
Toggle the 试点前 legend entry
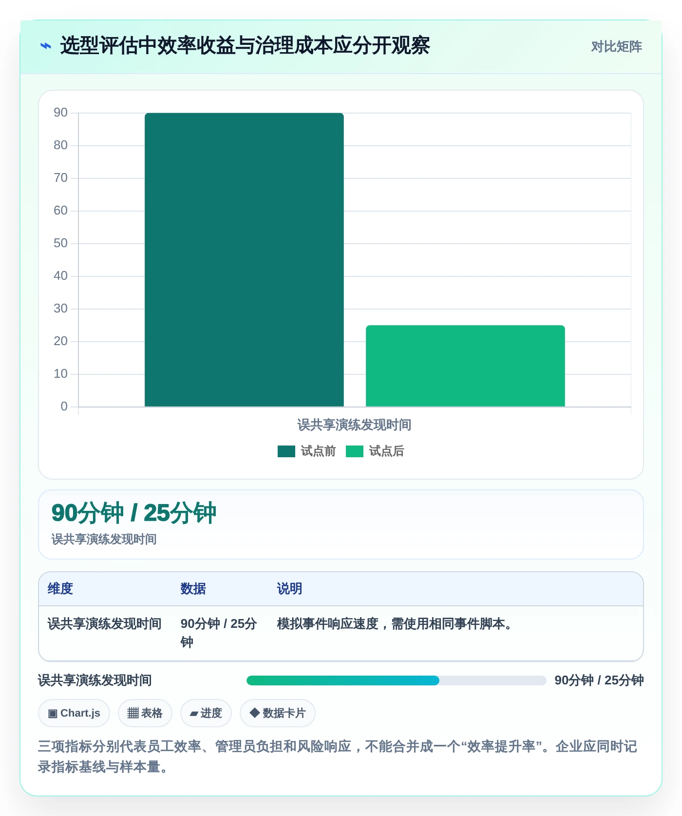[306, 451]
